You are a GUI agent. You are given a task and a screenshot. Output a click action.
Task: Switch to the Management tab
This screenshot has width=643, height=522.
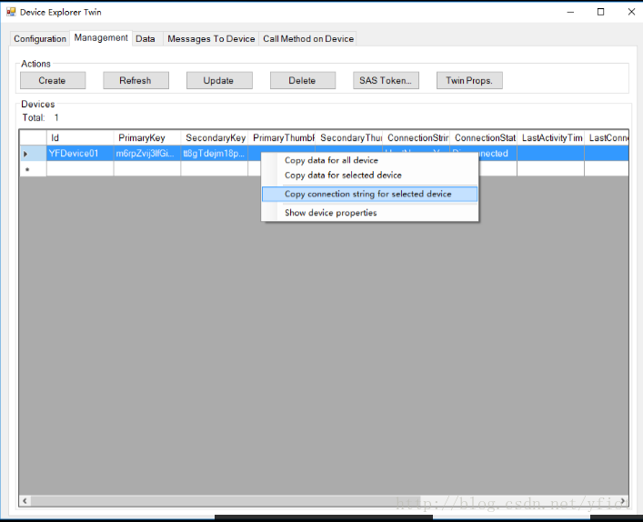[x=101, y=37]
